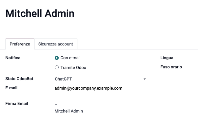Click the Fuso orario field label

tap(171, 67)
